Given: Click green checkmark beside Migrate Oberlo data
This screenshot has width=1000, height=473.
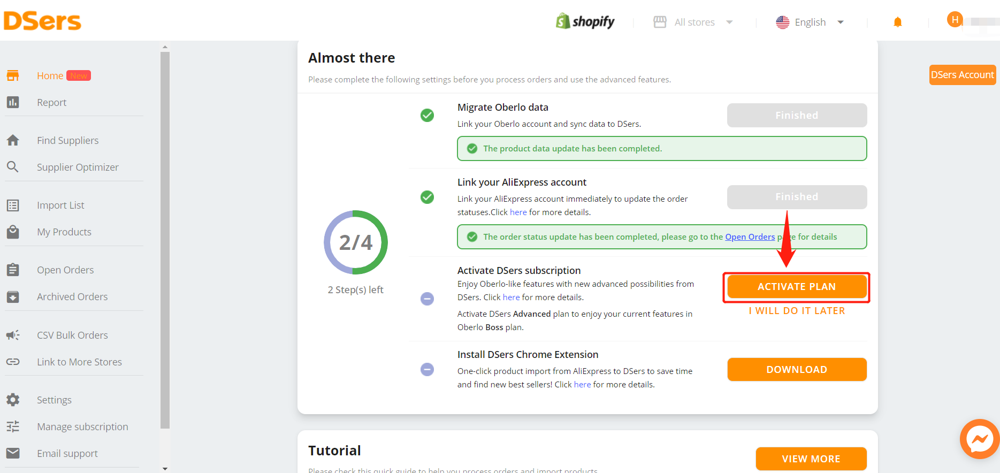Looking at the screenshot, I should pyautogui.click(x=427, y=115).
